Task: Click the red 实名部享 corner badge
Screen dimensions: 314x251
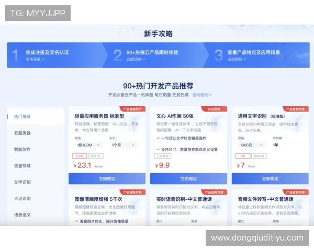Action: [x=214, y=109]
